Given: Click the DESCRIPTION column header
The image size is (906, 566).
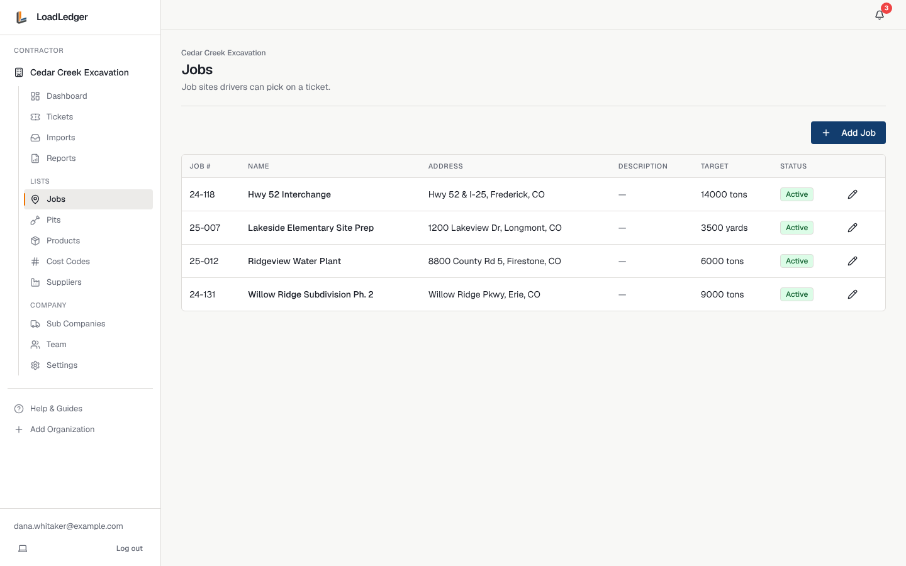Looking at the screenshot, I should pos(643,166).
